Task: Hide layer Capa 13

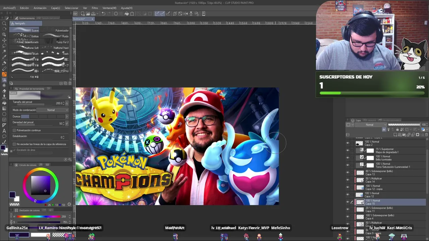Action: [x=348, y=173]
